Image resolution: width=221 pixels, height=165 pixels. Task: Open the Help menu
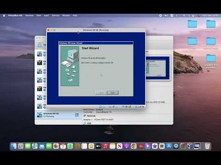pos(75,16)
